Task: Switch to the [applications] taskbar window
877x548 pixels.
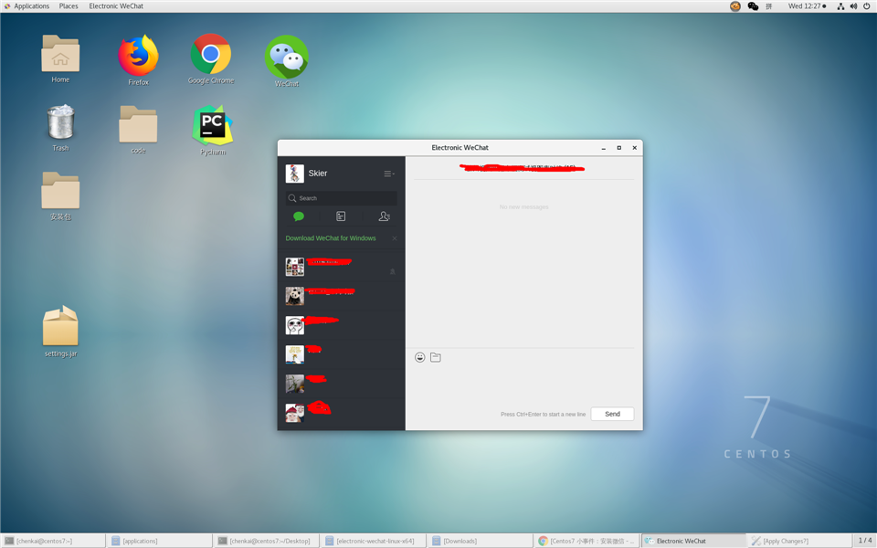Action: [x=161, y=541]
